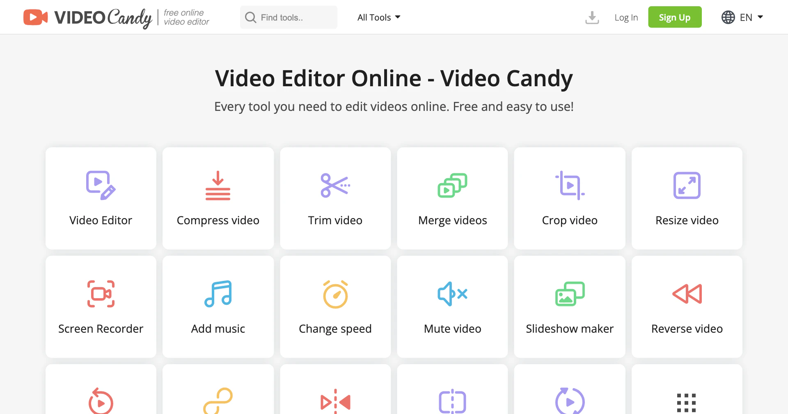This screenshot has height=414, width=788.
Task: Click the EN language code text
Action: pyautogui.click(x=746, y=17)
